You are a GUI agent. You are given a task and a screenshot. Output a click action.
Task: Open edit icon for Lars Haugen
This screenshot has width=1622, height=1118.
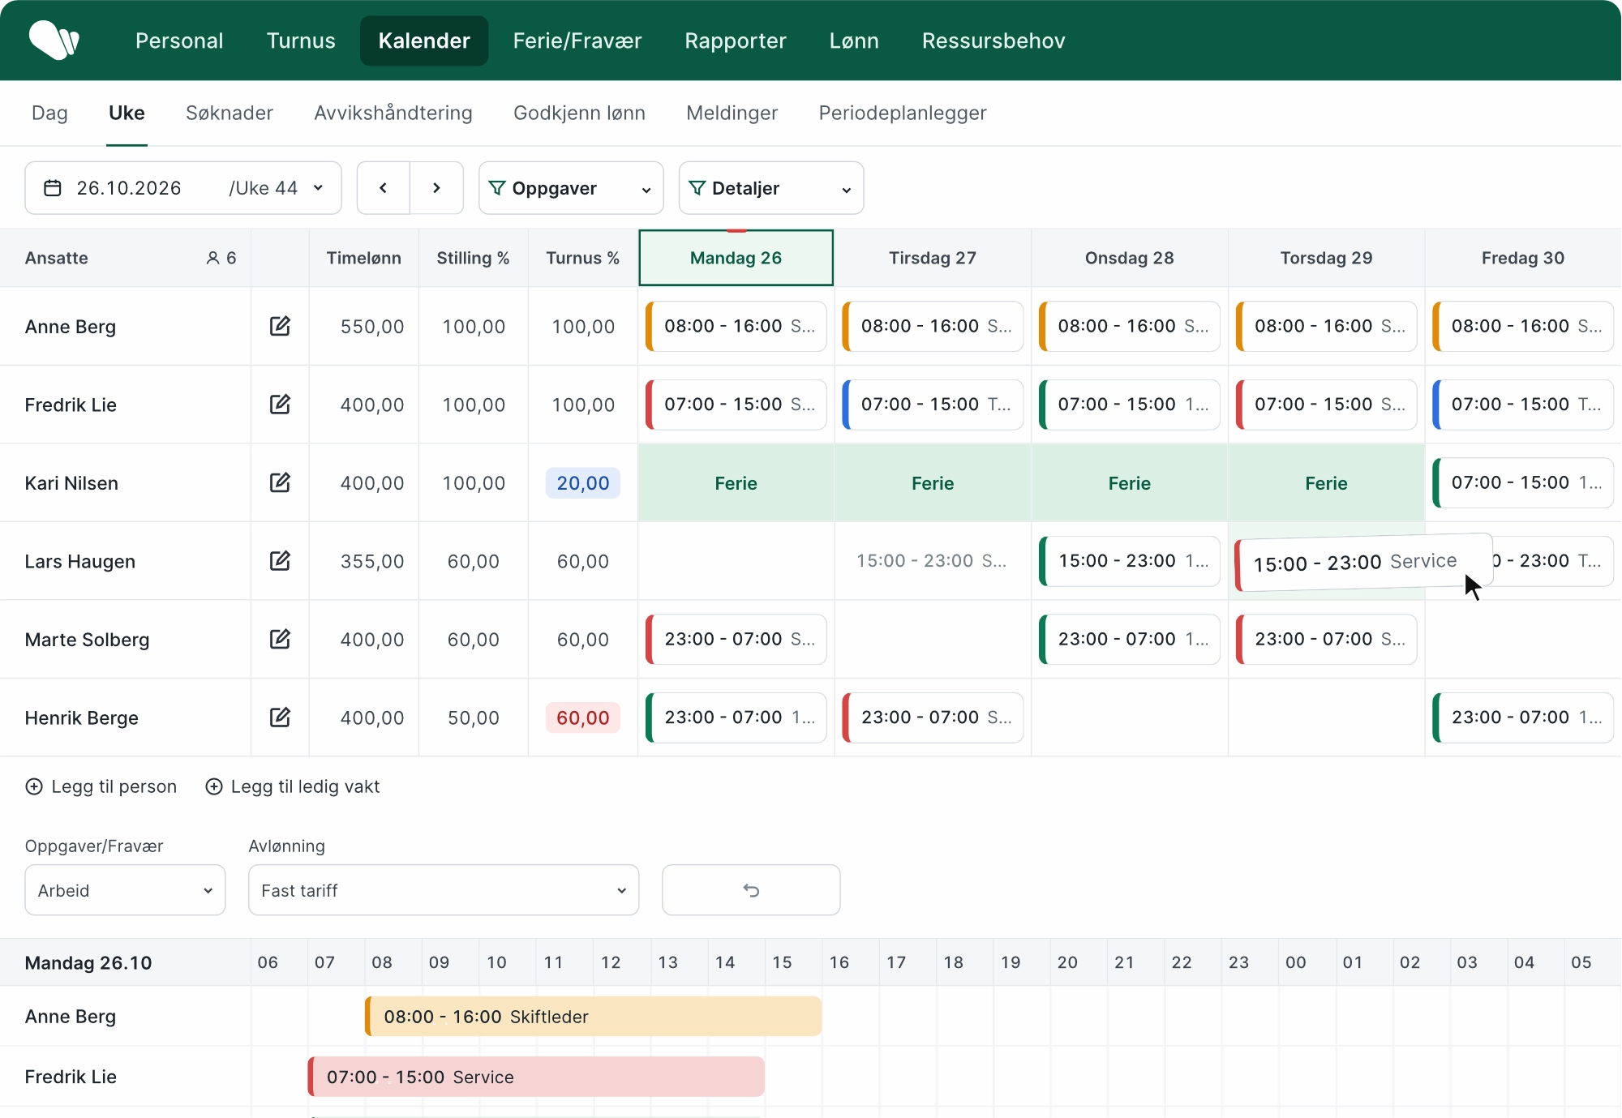click(x=280, y=560)
